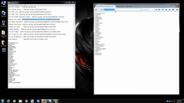Open Firefox bookmarks list icon

(x=159, y=10)
